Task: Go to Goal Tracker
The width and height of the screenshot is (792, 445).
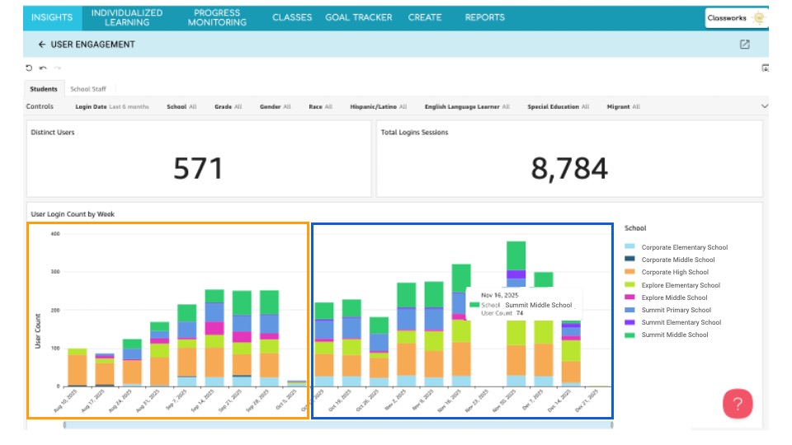Action: (x=358, y=17)
